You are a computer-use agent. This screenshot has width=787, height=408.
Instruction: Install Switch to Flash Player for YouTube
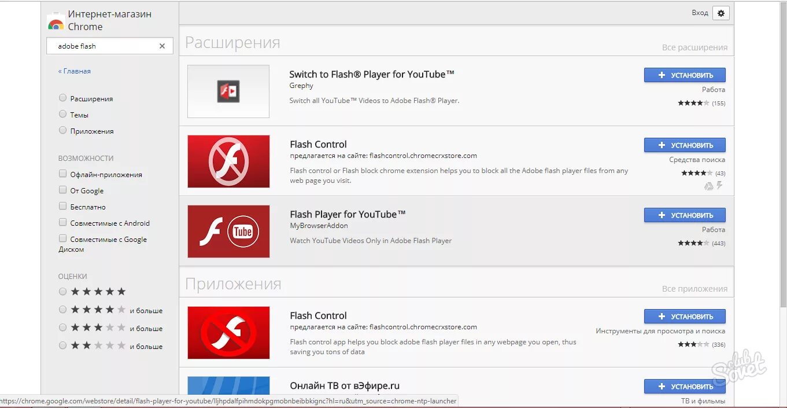[685, 75]
